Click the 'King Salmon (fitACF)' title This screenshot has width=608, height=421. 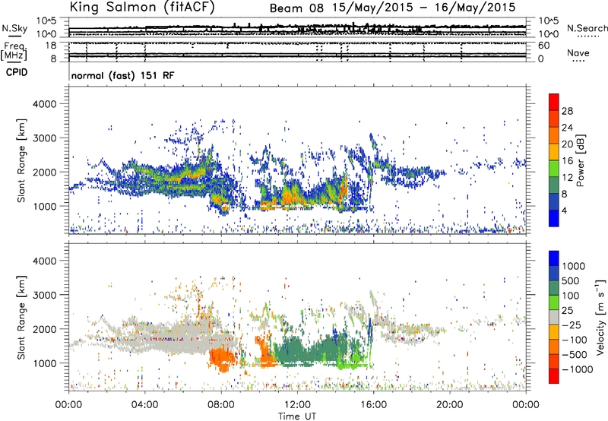141,7
